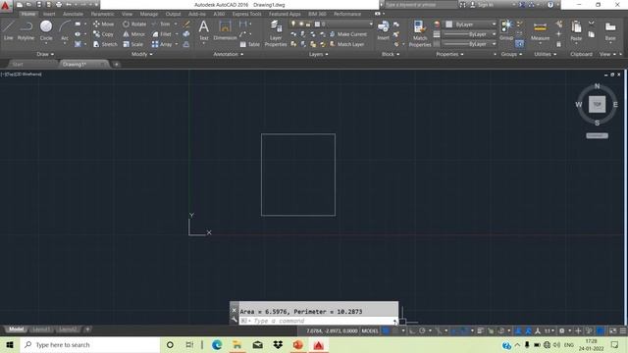The image size is (628, 353).
Task: Click the keyword search box in title bar
Action: coord(421,5)
